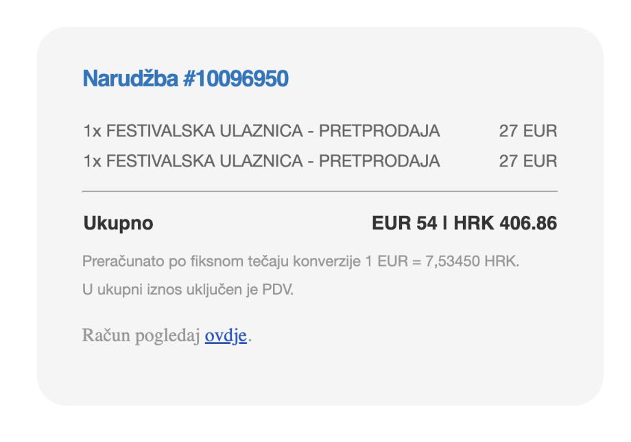Click the order heading "Narudžba #10096950"
This screenshot has height=442, width=631.
click(185, 79)
